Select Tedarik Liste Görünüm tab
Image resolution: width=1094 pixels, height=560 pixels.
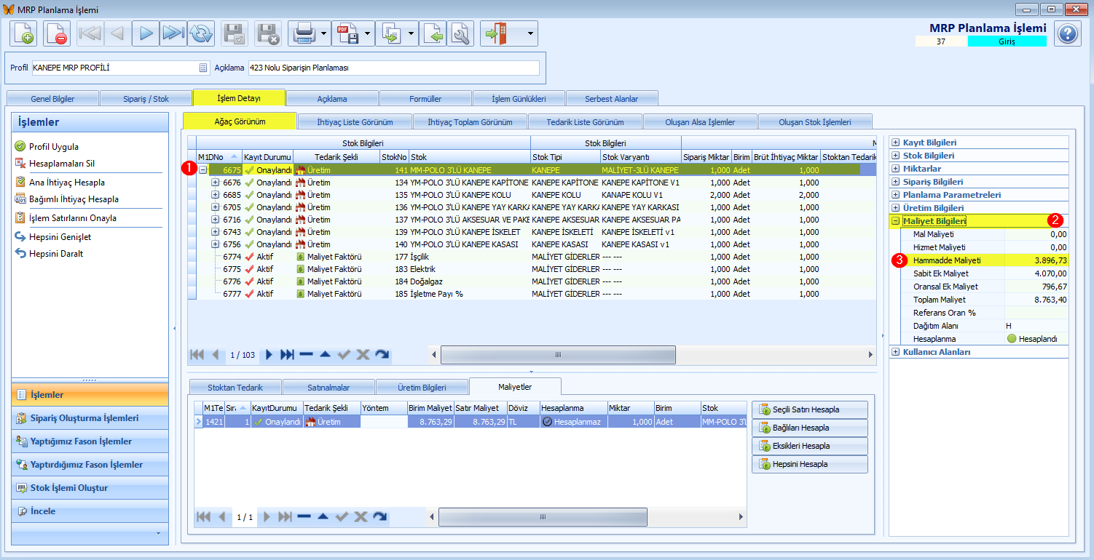(x=585, y=121)
